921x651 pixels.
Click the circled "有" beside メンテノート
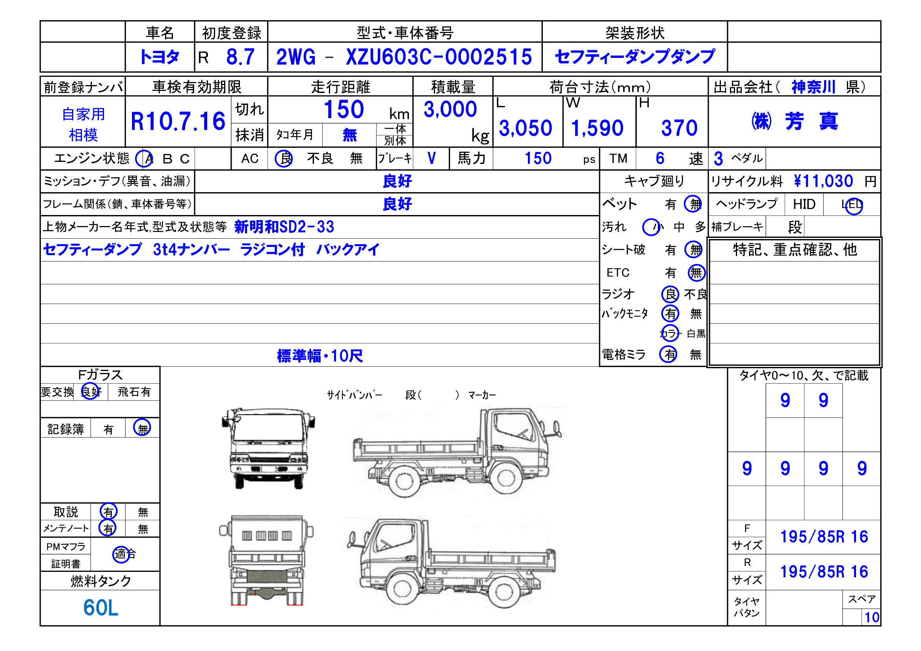pos(108,528)
